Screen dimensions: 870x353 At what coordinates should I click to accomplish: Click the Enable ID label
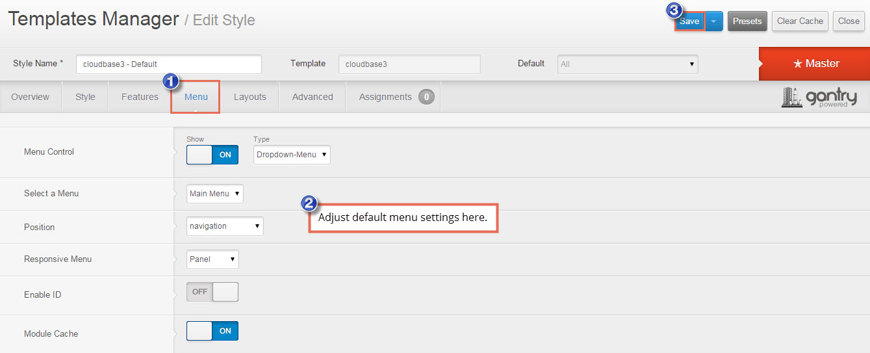pos(43,294)
